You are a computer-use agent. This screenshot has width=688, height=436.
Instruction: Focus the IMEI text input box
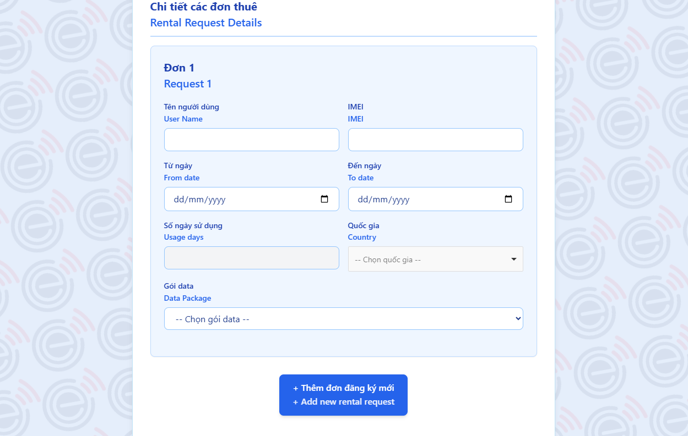[435, 140]
